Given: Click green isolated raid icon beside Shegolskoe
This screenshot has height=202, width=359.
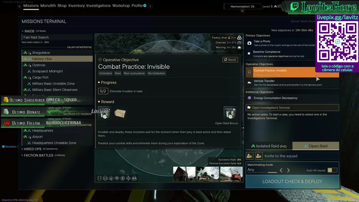Looking at the screenshot, I should pyautogui.click(x=25, y=53).
